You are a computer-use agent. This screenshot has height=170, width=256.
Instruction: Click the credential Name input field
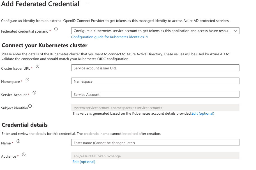point(155,142)
